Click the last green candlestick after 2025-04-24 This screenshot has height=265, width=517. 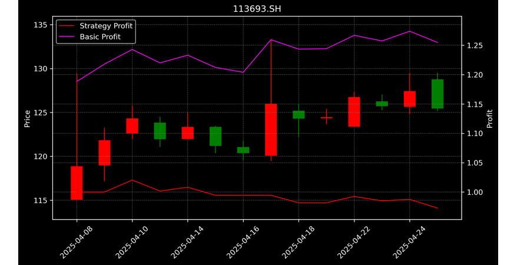pyautogui.click(x=438, y=94)
